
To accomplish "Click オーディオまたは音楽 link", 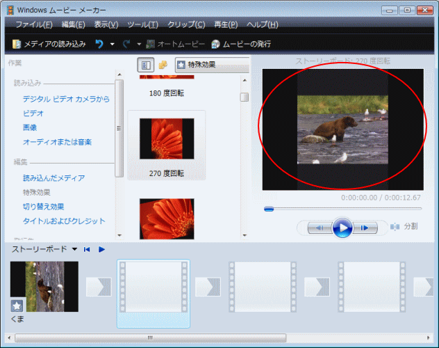I will (57, 142).
